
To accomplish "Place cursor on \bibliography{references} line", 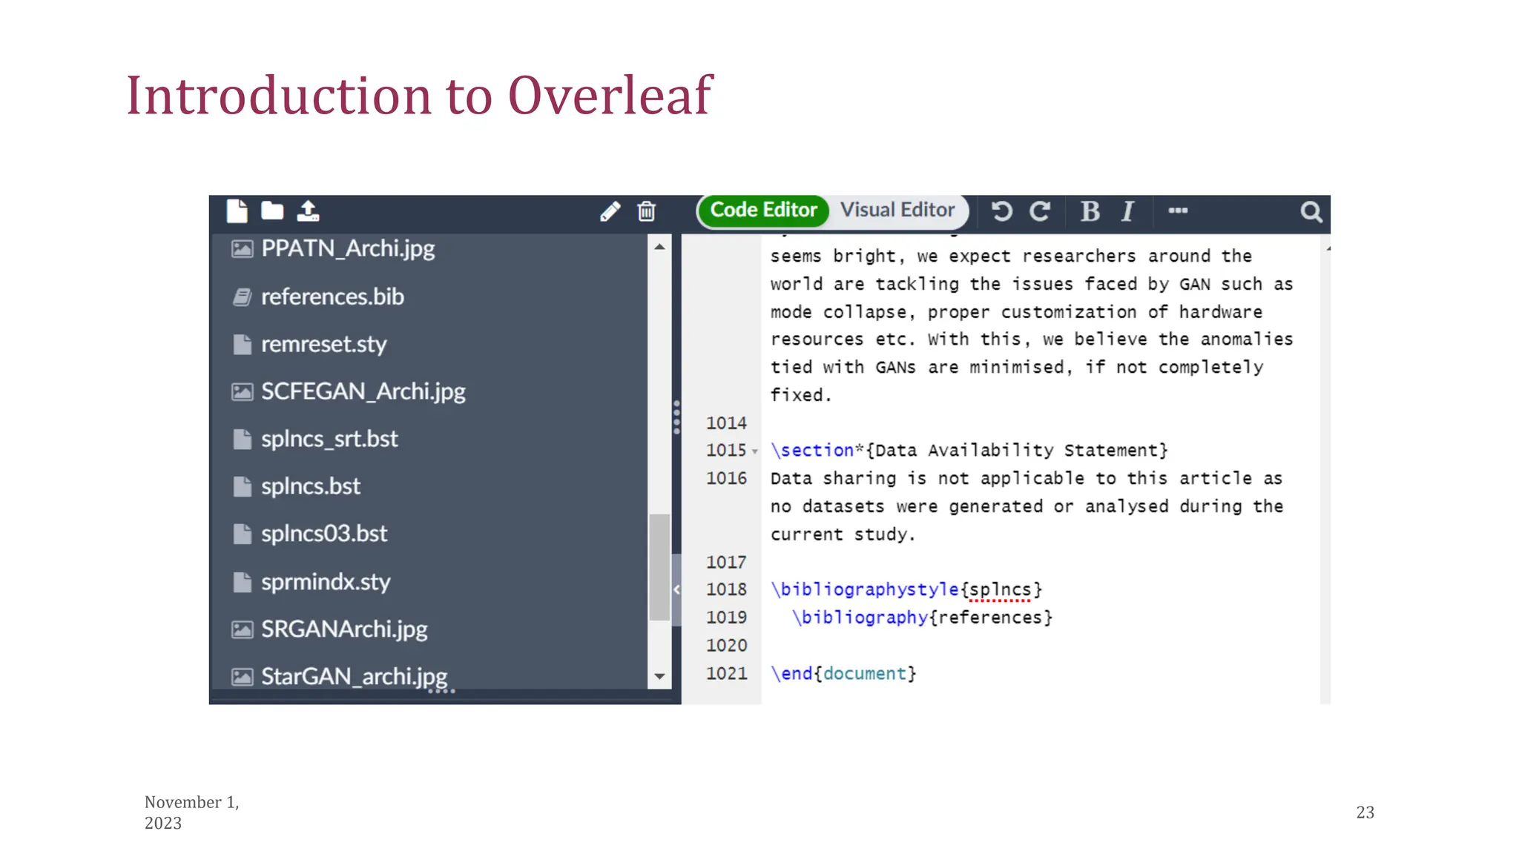I will tap(922, 618).
